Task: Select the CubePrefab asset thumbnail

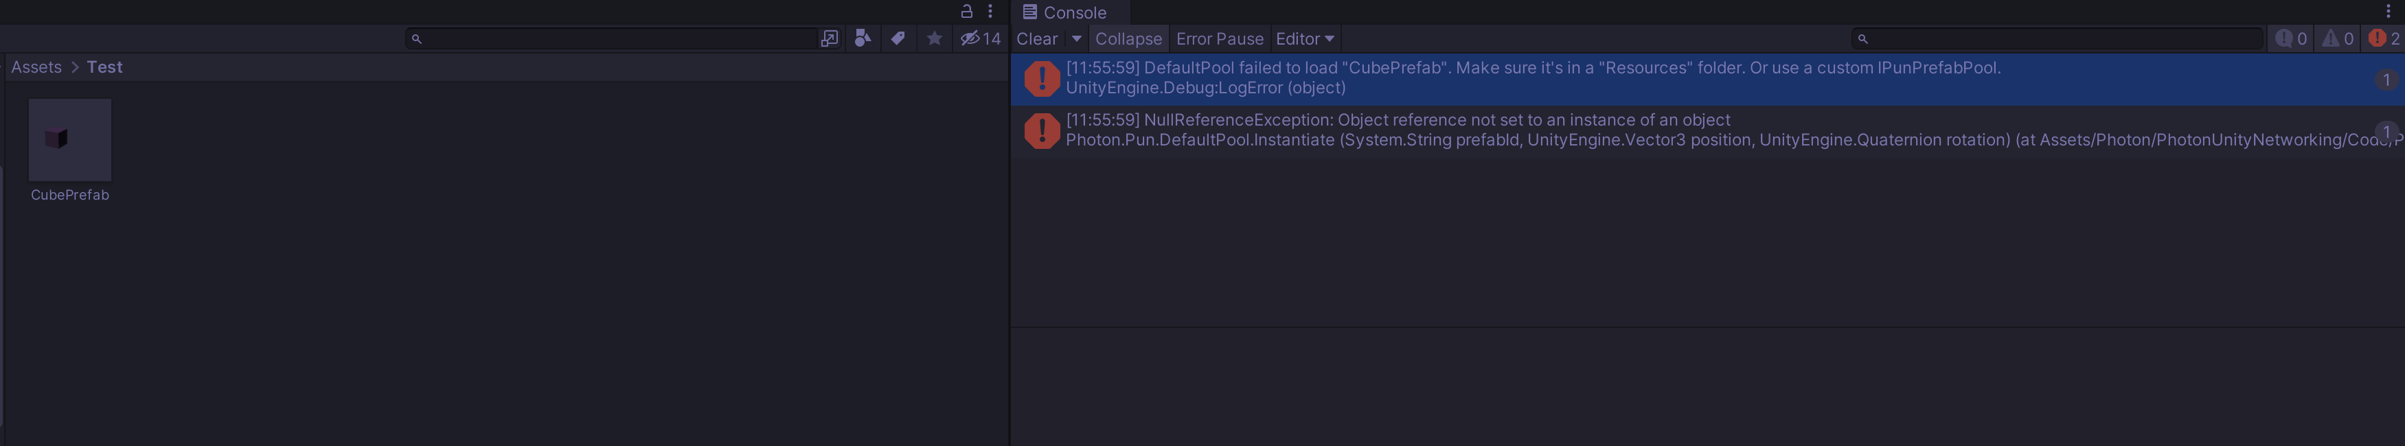Action: pyautogui.click(x=70, y=140)
